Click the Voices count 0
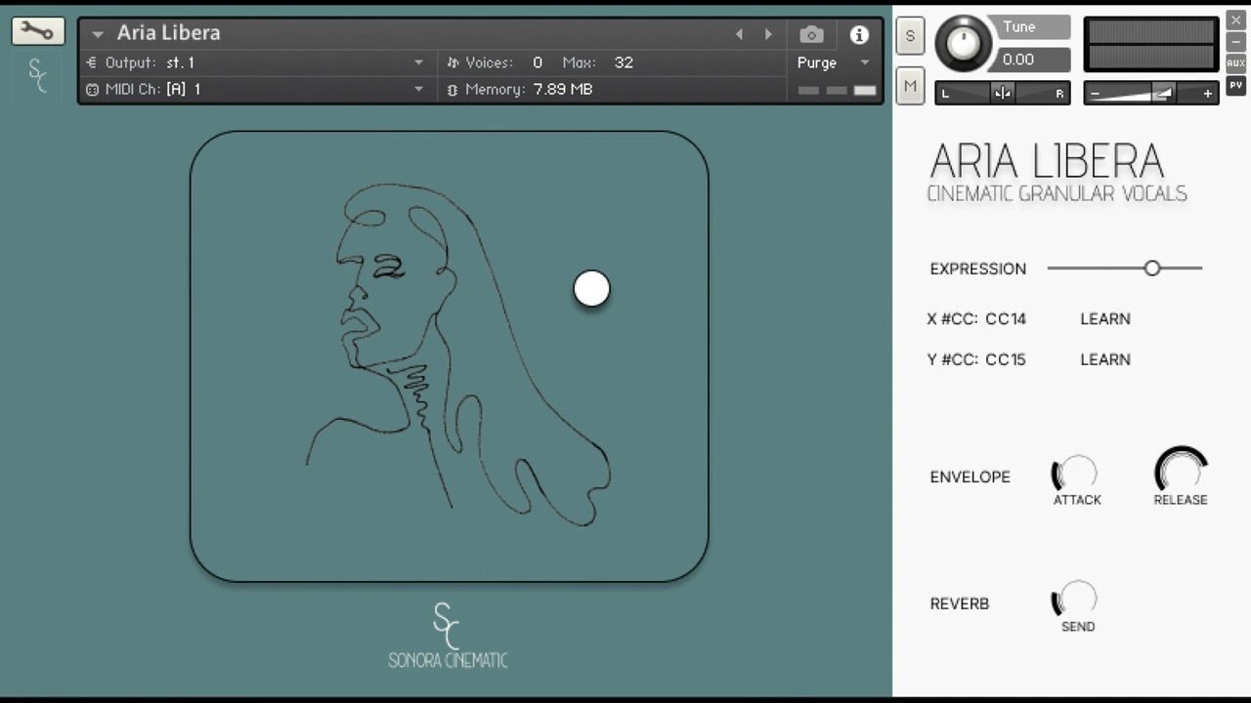Viewport: 1251px width, 703px height. (x=538, y=62)
